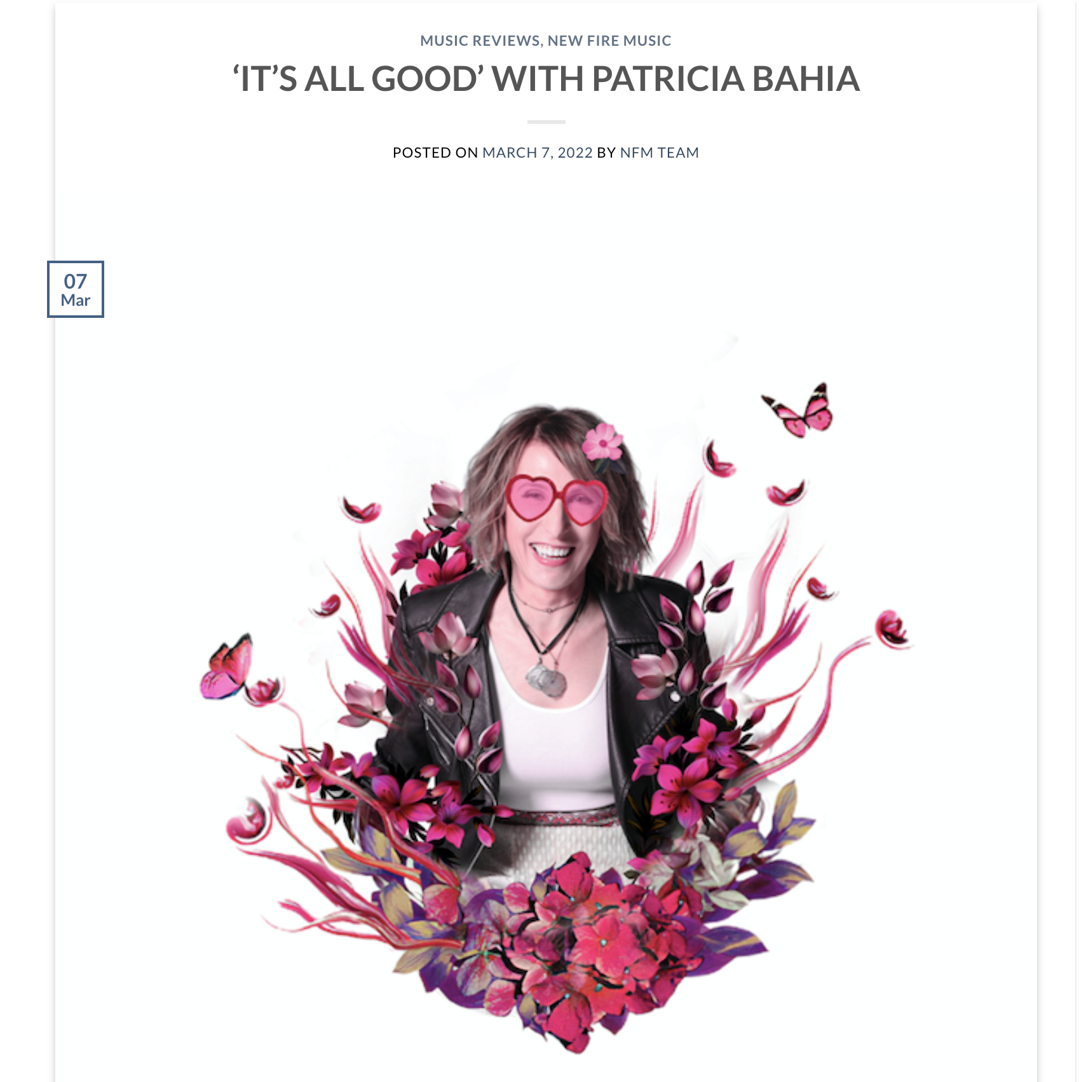Click the word 'Mar' in the date badge
Screen dimensions: 1079x1082
[76, 300]
